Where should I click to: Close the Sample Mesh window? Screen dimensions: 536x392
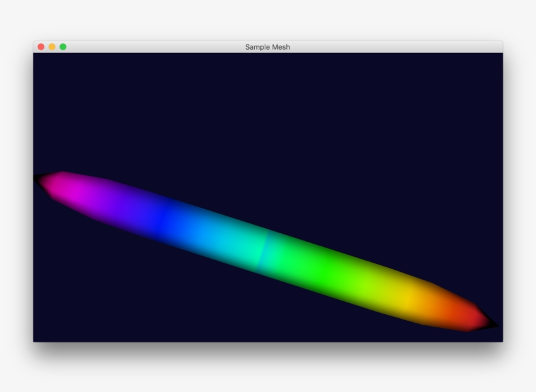pos(41,46)
